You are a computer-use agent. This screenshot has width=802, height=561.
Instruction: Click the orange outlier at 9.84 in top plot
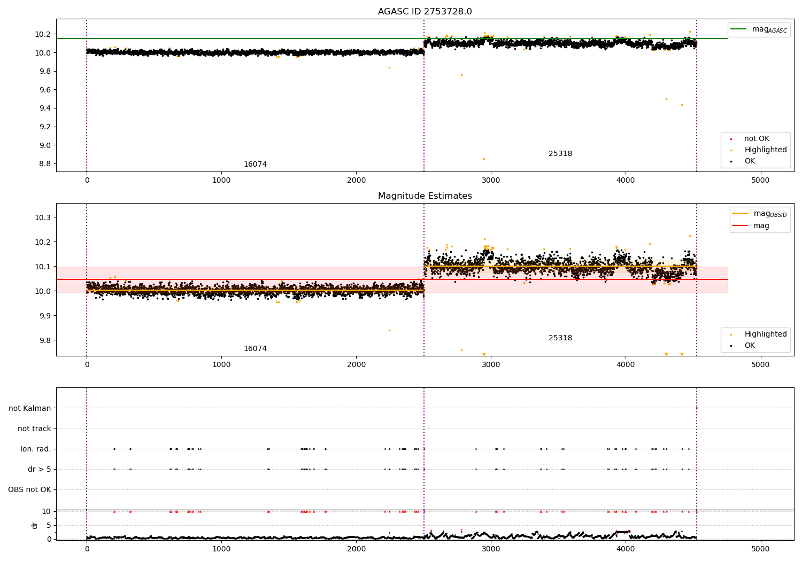[389, 67]
